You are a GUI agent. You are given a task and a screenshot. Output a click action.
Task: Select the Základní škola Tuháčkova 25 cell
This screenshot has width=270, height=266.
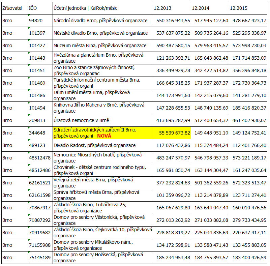(103, 208)
